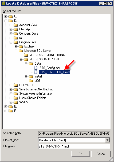Expand the Install folder

pyautogui.click(x=26, y=76)
